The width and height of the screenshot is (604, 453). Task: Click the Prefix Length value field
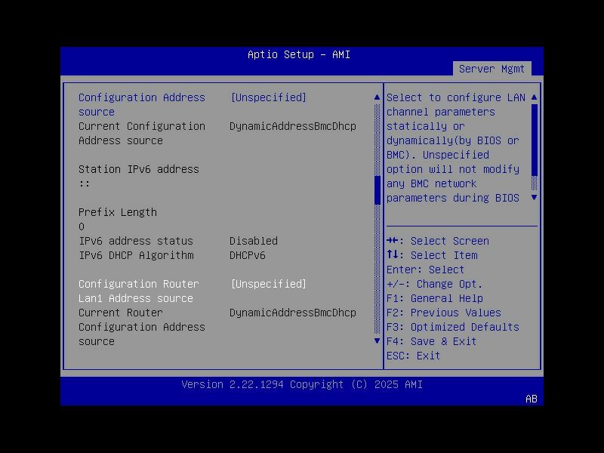[x=81, y=226]
